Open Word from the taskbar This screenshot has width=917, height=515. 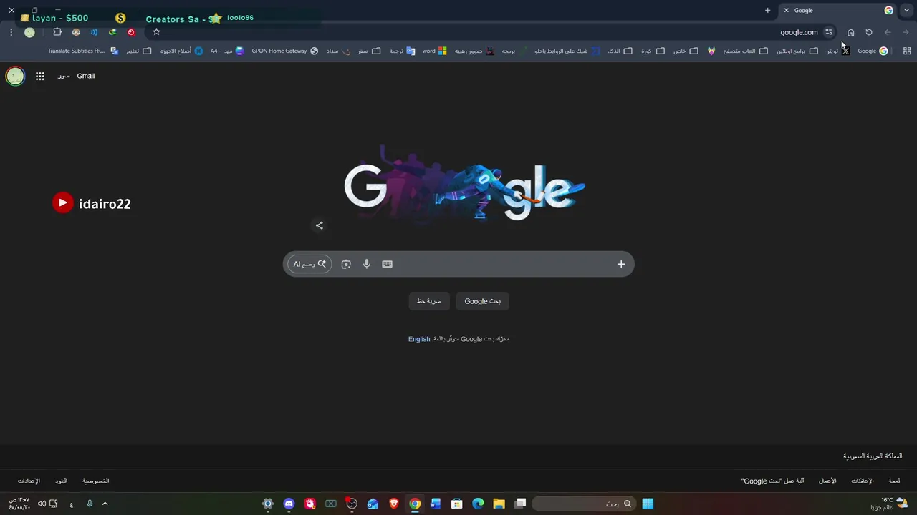pyautogui.click(x=436, y=504)
